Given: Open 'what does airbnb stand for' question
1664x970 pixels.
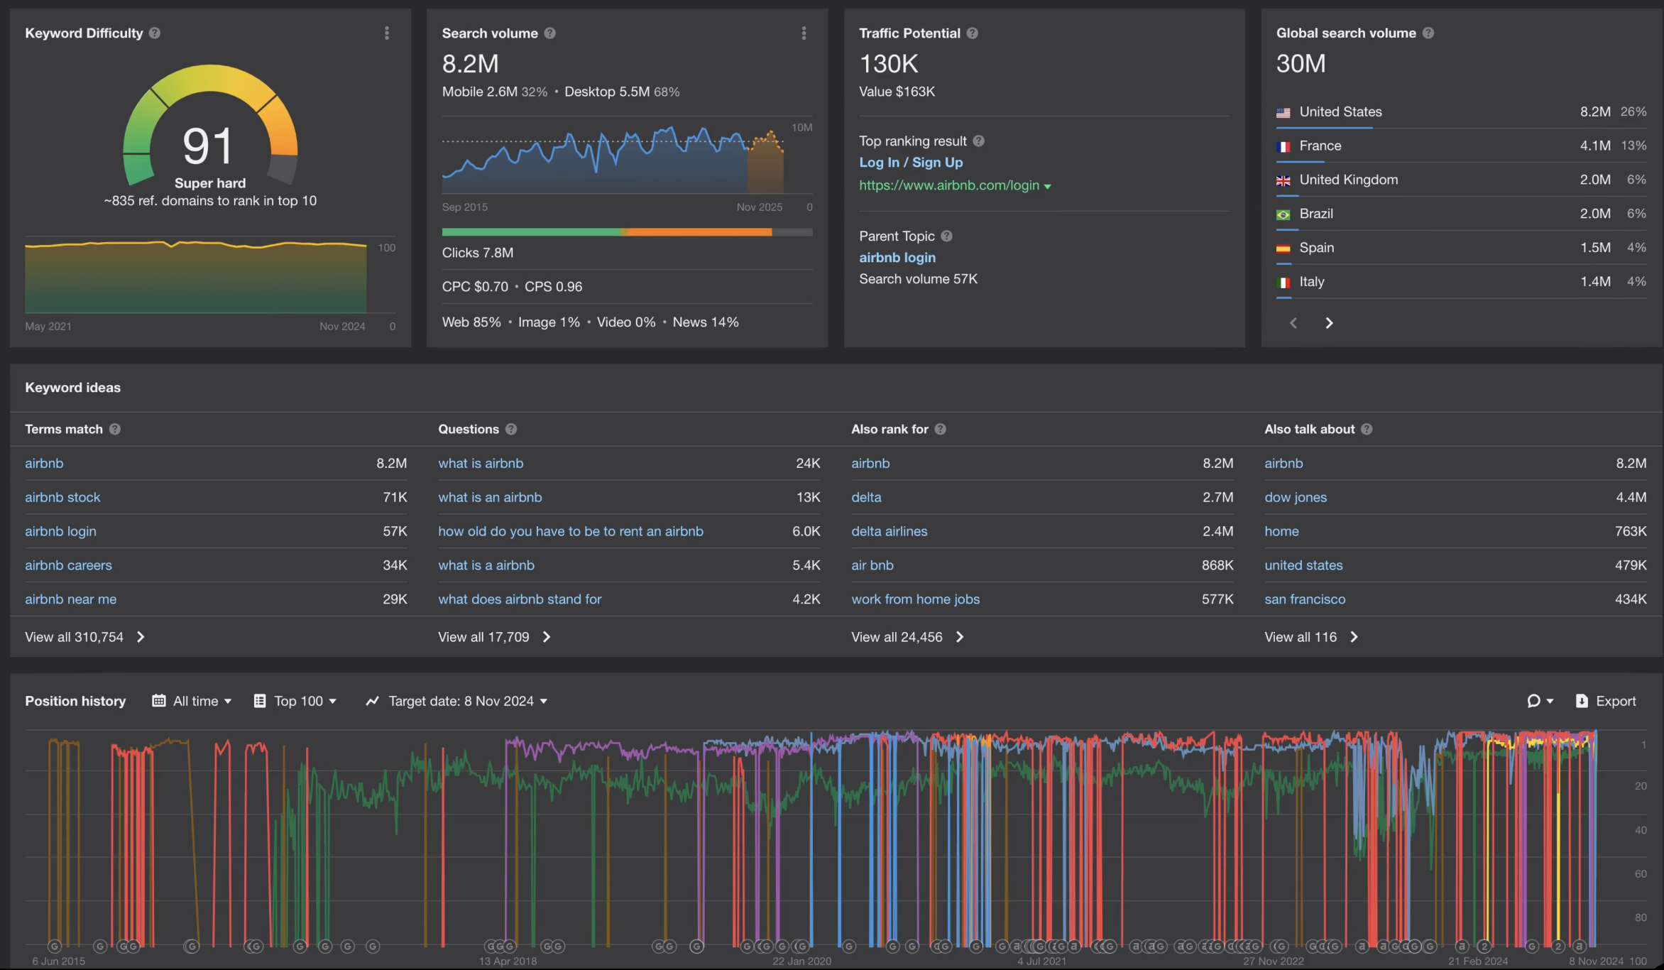Looking at the screenshot, I should (520, 599).
